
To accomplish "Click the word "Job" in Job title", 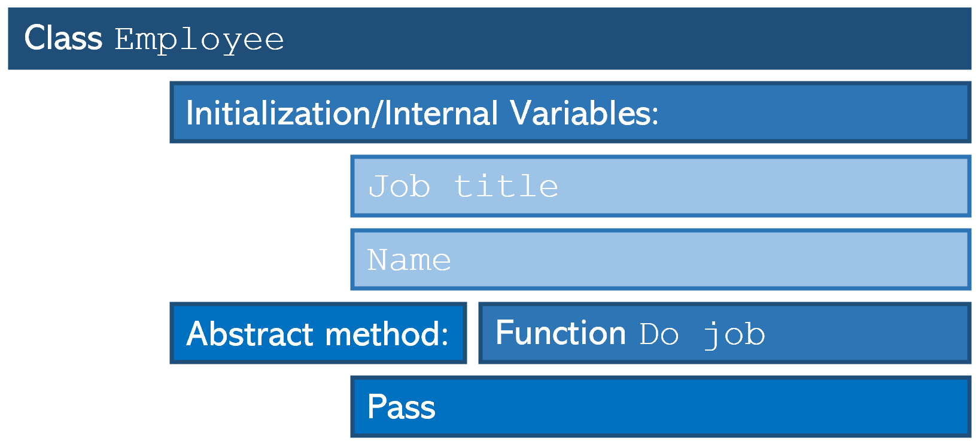I will point(399,186).
